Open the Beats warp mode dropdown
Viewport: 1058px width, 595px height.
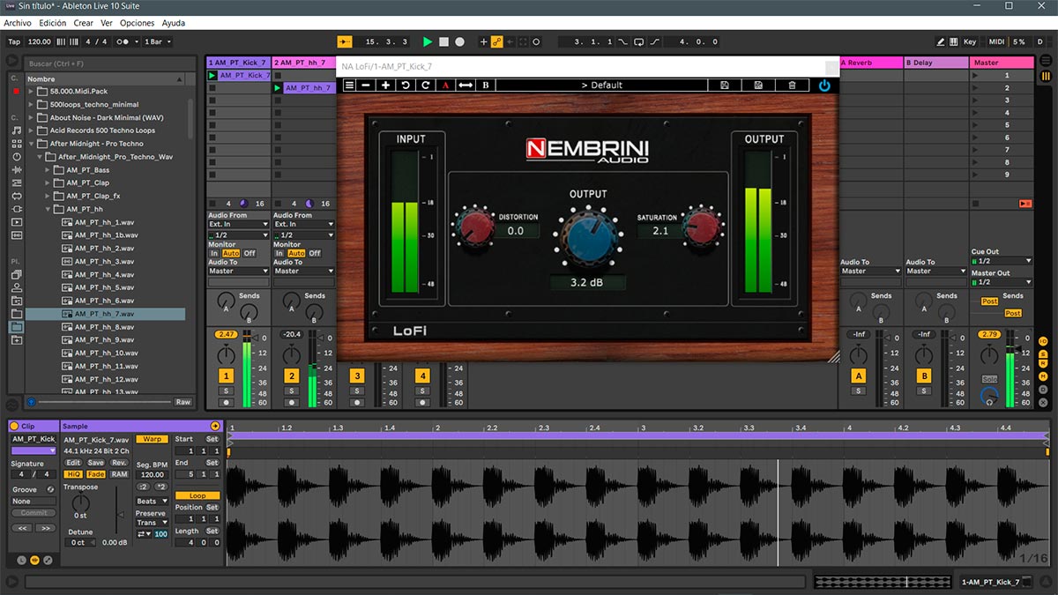tap(151, 502)
